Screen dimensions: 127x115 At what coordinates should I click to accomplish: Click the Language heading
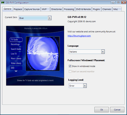(x=73, y=46)
